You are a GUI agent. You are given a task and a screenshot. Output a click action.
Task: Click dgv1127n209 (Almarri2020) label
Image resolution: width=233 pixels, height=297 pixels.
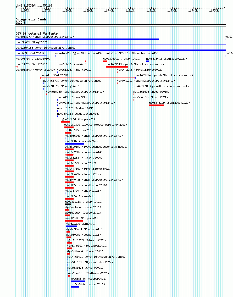click(86, 240)
